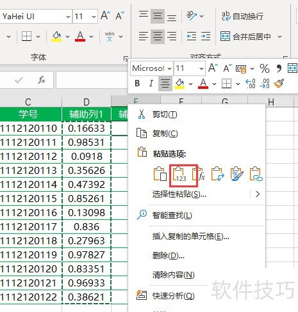Expand 合并后居中 dropdown arrow
The width and height of the screenshot is (298, 312).
pyautogui.click(x=279, y=36)
